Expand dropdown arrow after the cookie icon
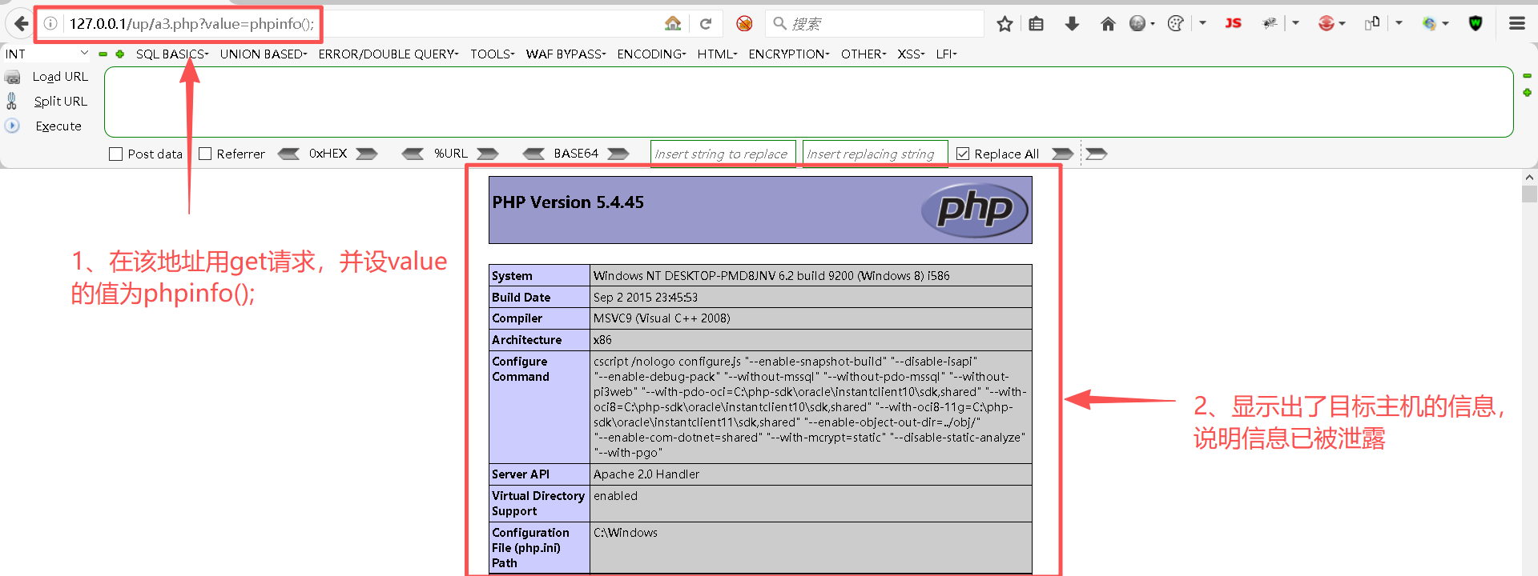 point(1202,23)
